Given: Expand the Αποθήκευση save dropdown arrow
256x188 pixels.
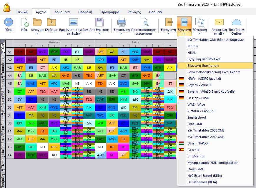Looking at the screenshot, I should click(99, 34).
